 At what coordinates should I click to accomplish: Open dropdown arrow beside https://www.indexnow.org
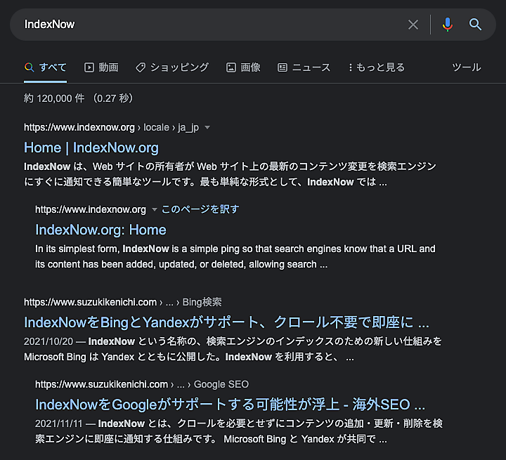(x=155, y=209)
